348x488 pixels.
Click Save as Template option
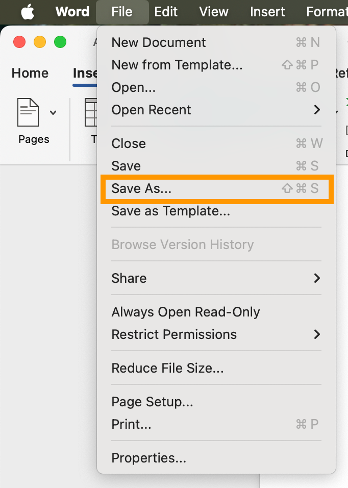[x=170, y=211]
